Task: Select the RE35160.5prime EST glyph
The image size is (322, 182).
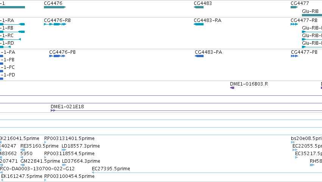Action: 23,150
